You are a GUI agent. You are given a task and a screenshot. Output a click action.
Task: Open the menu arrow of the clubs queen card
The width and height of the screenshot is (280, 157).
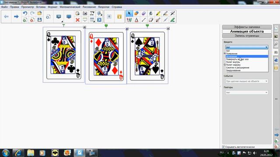(x=84, y=27)
